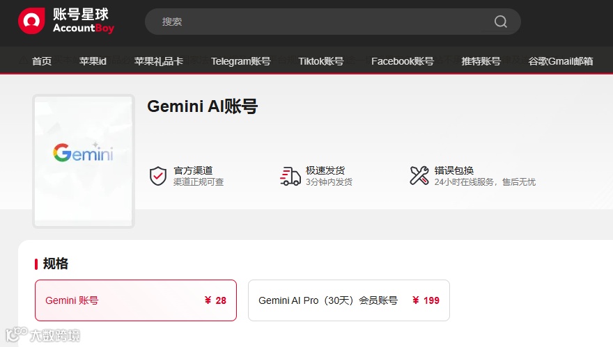Open the 首页 home menu item

coord(42,61)
